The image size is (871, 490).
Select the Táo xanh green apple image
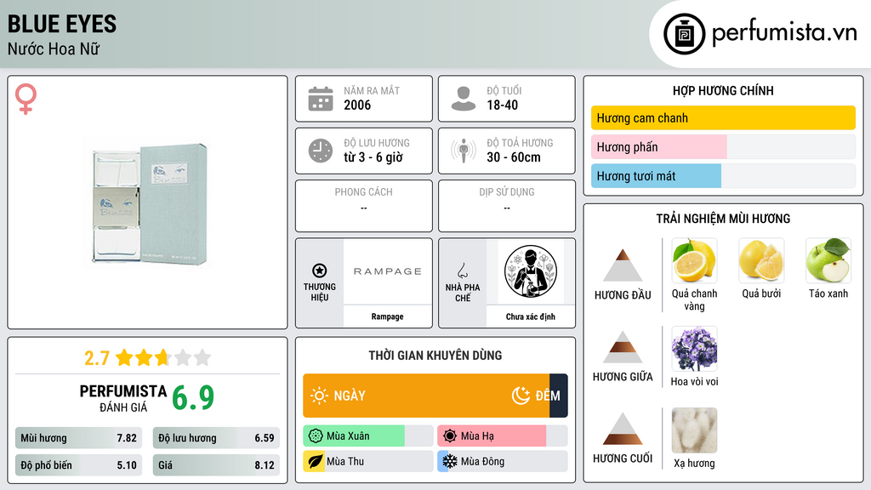[828, 260]
